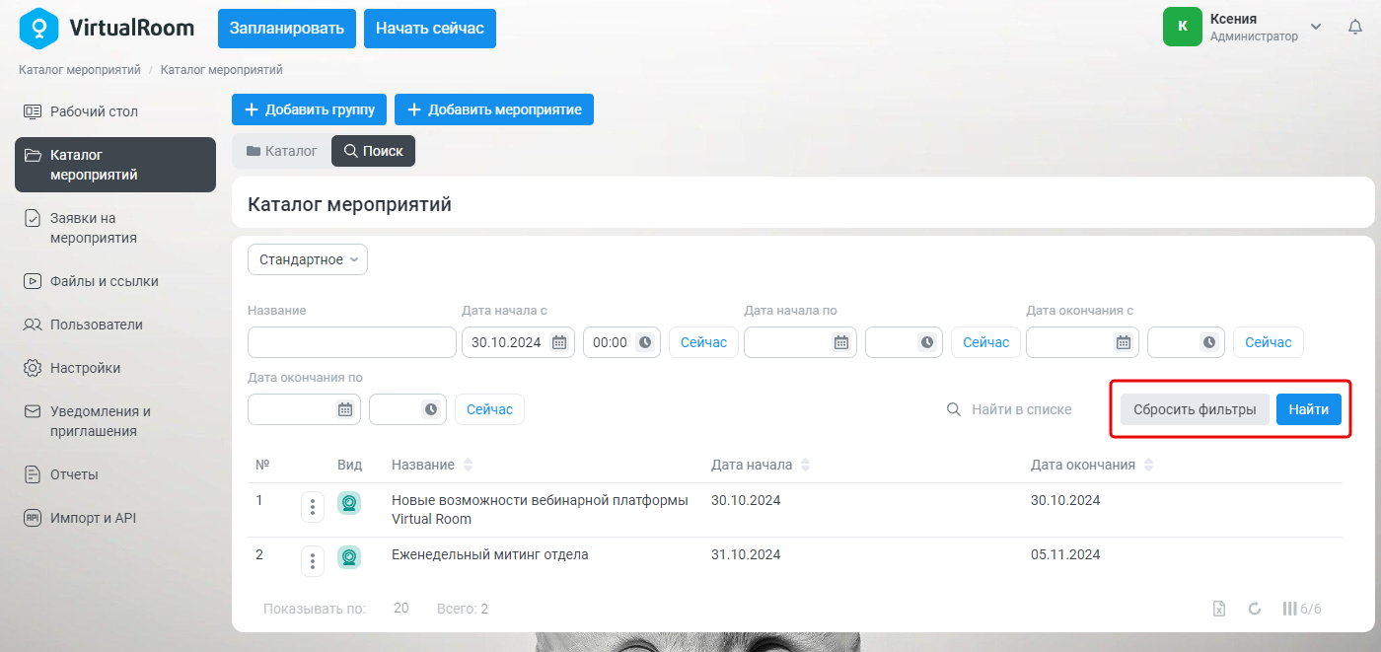This screenshot has height=652, width=1381.
Task: Set "Дата начала с" to now via "Сейчас"
Action: coord(703,342)
